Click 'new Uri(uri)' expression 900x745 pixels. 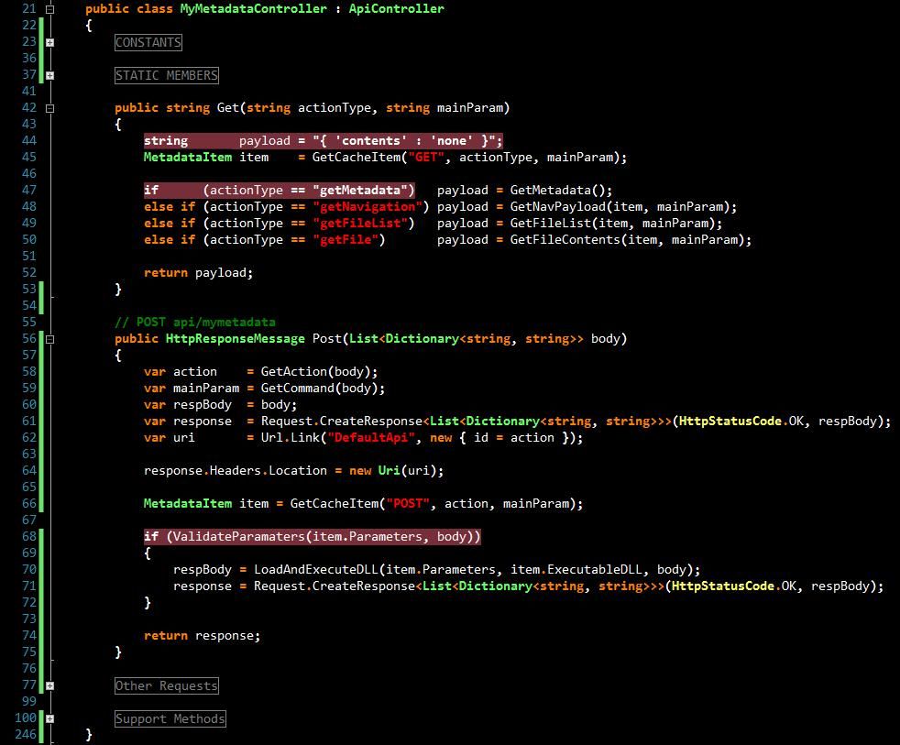tap(392, 471)
